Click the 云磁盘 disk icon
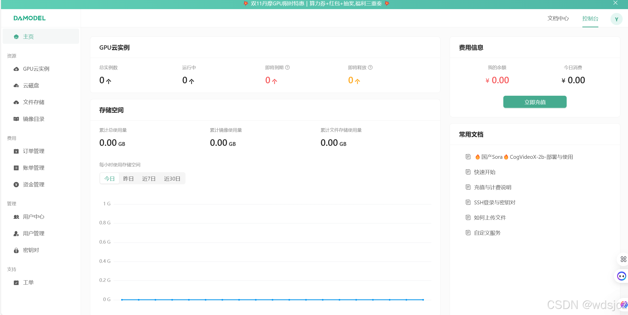 (16, 86)
